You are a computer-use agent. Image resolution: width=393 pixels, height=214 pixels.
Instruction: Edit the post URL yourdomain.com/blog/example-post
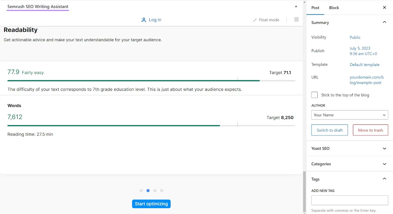click(366, 80)
